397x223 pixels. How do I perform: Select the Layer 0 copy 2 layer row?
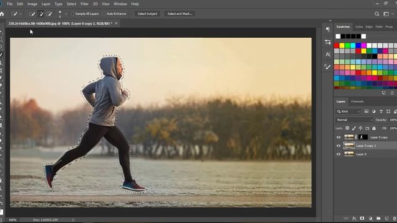(x=365, y=146)
